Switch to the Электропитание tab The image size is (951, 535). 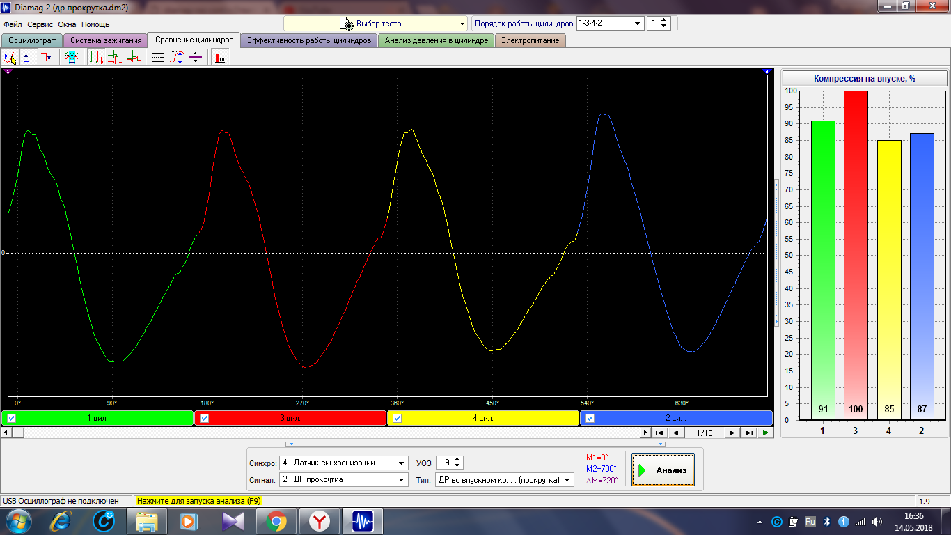click(530, 40)
